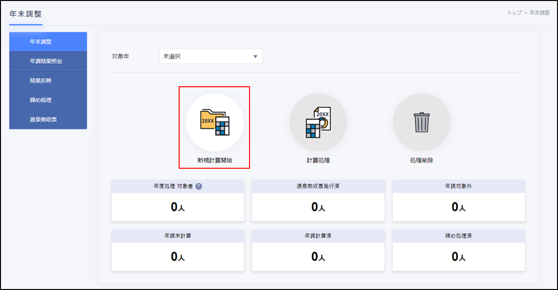Click the 締め処理済 count card
558x290 pixels.
pyautogui.click(x=458, y=256)
